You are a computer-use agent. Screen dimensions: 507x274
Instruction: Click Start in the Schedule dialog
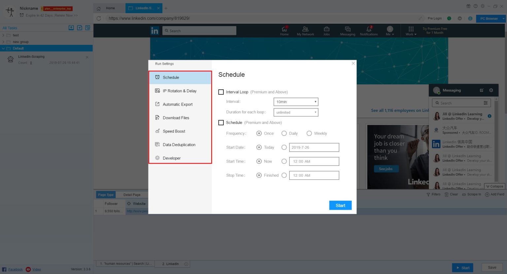coord(340,205)
